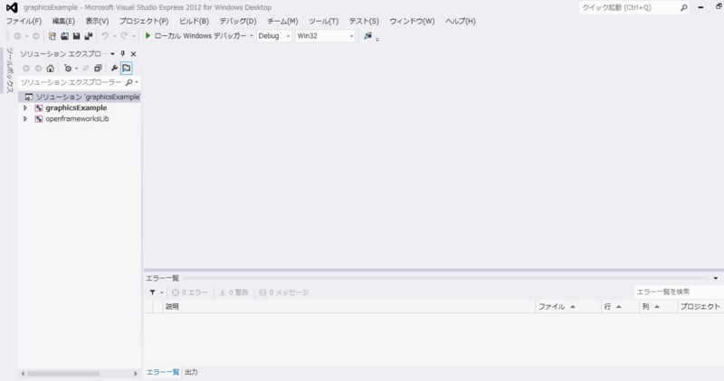
Task: Select the graphicsExample project
Action: coord(76,107)
